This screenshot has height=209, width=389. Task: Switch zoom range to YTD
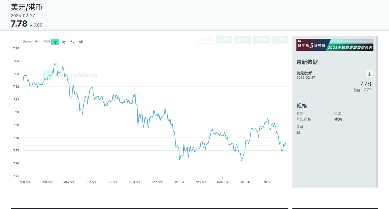click(46, 42)
